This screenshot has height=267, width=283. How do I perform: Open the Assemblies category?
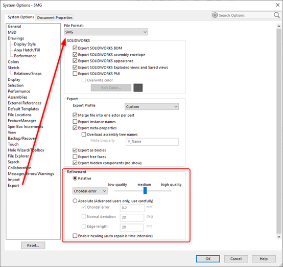click(x=17, y=97)
